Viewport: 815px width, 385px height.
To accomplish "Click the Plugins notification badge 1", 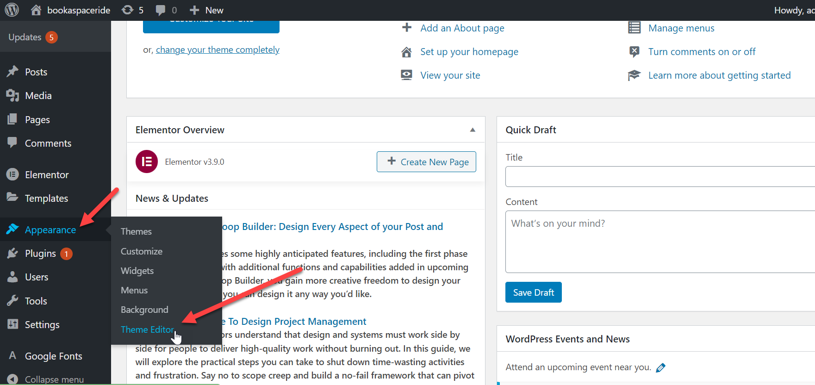I will click(67, 254).
